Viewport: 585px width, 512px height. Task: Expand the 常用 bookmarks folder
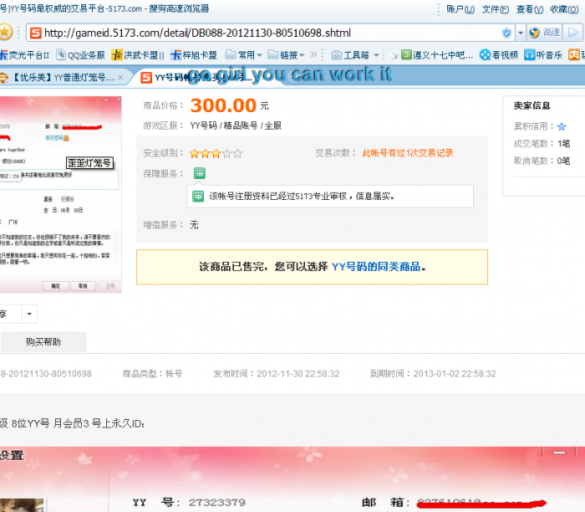244,55
